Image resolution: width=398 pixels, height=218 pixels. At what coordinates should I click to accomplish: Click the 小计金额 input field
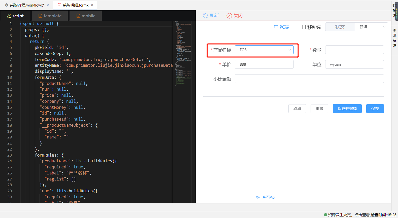309,79
